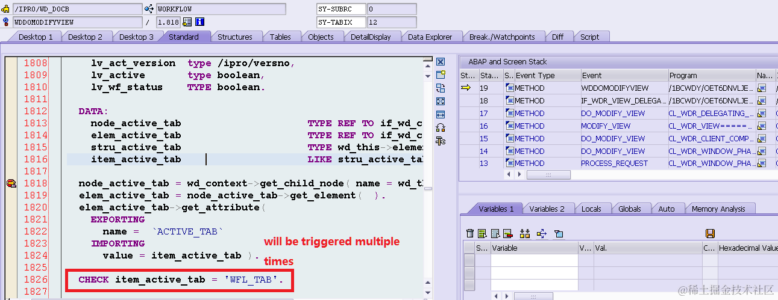Switch to DetailDisplay tab
778x300 pixels.
371,37
